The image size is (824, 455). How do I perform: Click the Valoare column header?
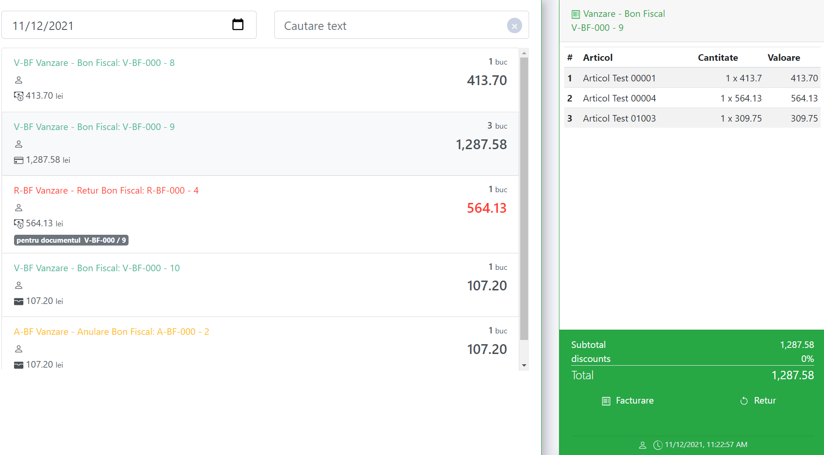pyautogui.click(x=784, y=58)
